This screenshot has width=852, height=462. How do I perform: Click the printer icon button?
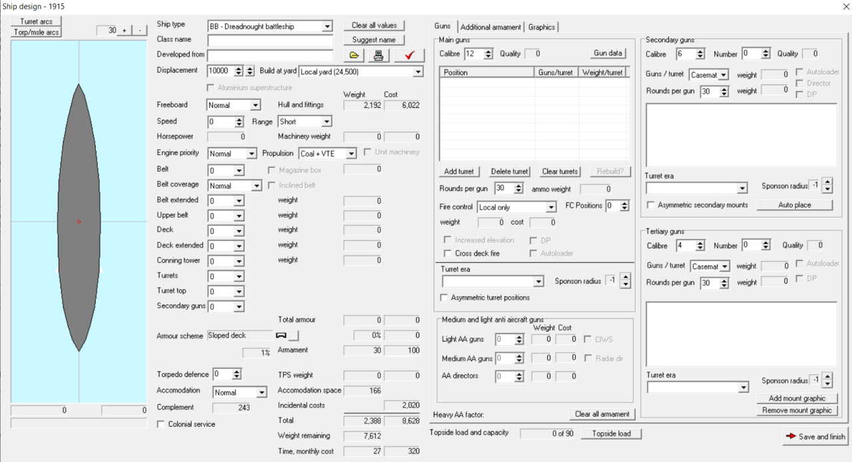coord(378,55)
